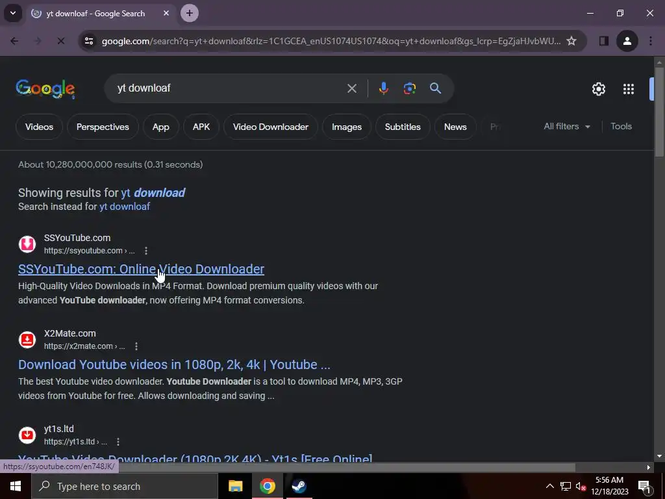665x499 pixels.
Task: Select the App filter chip
Action: tap(161, 127)
